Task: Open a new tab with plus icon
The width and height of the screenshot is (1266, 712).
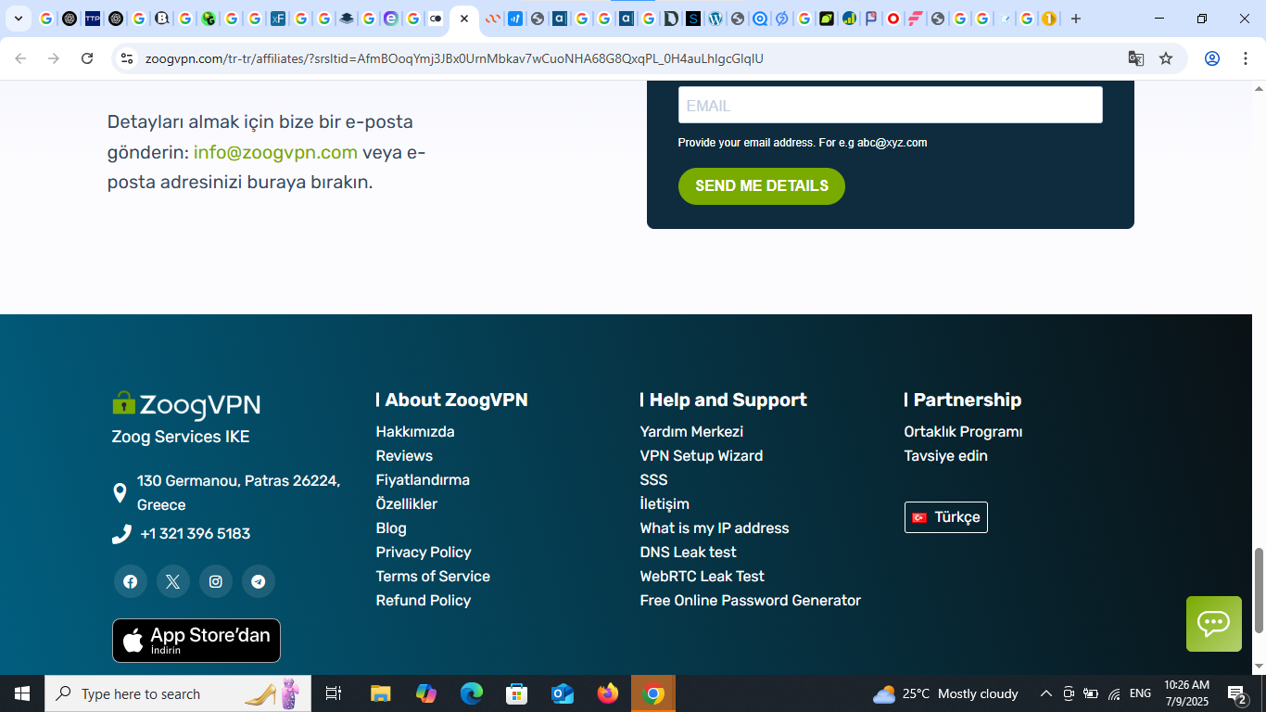Action: (1076, 19)
